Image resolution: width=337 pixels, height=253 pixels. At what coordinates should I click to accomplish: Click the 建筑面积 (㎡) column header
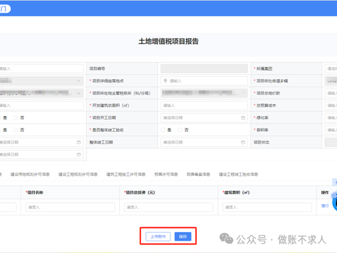[x=237, y=192]
